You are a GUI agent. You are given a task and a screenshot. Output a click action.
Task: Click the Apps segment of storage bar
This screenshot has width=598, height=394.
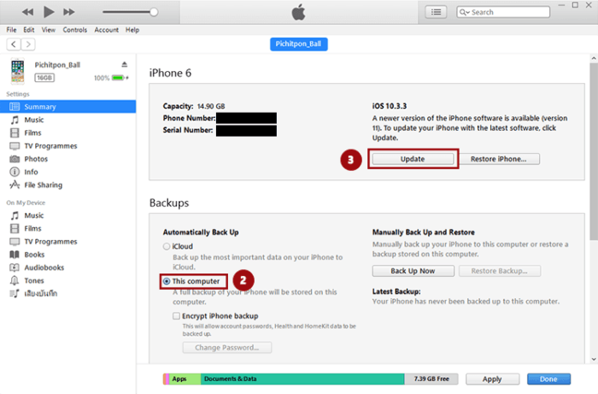pos(185,379)
